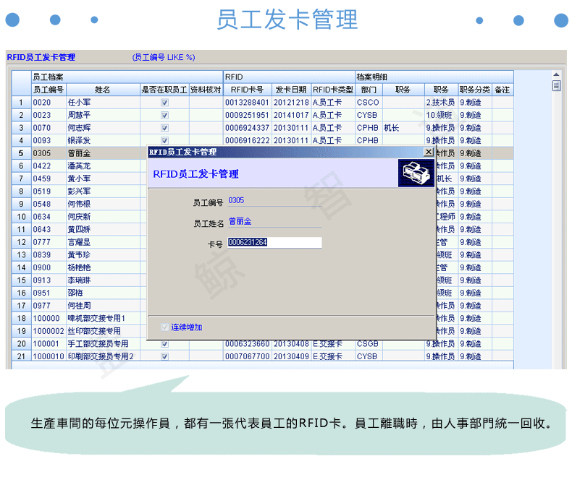Click the RFID卡号 column header

(x=248, y=90)
